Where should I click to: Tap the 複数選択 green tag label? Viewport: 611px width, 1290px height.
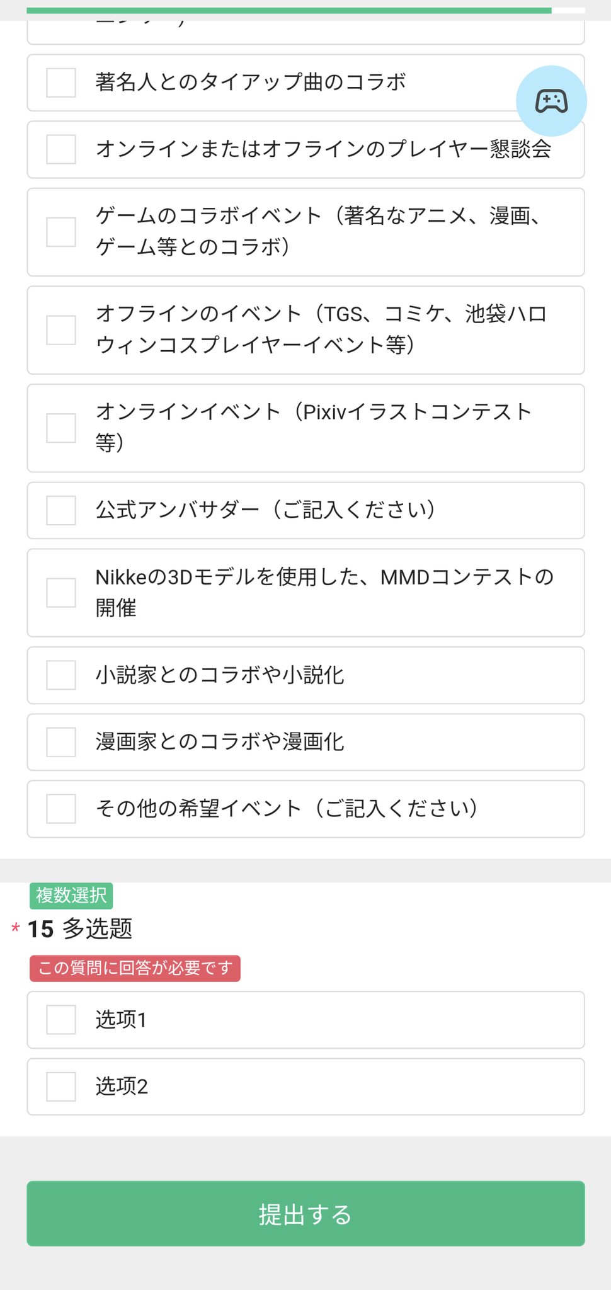pos(71,895)
